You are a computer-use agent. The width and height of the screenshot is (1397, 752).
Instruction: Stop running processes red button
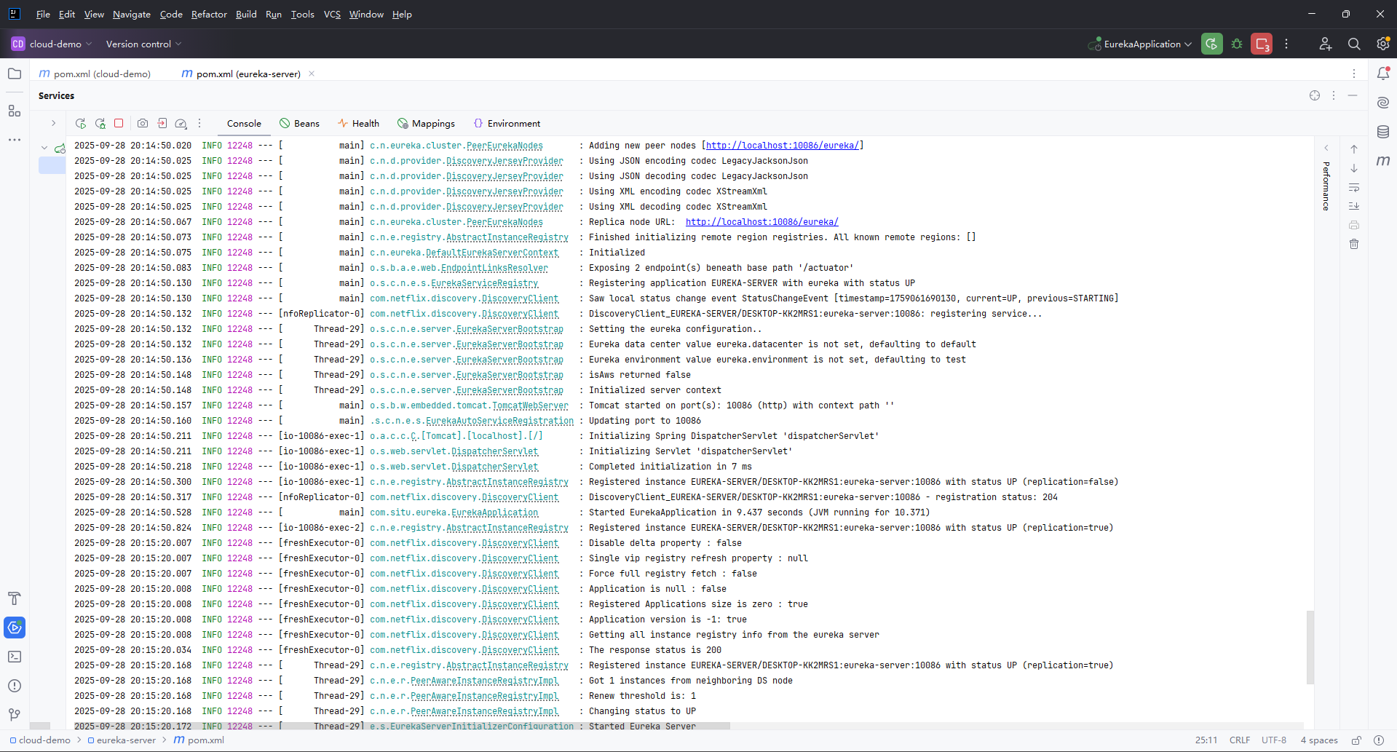tap(1262, 44)
